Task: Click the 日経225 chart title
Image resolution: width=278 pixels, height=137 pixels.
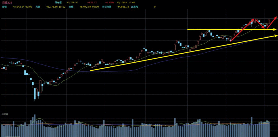Action: pos(7,2)
